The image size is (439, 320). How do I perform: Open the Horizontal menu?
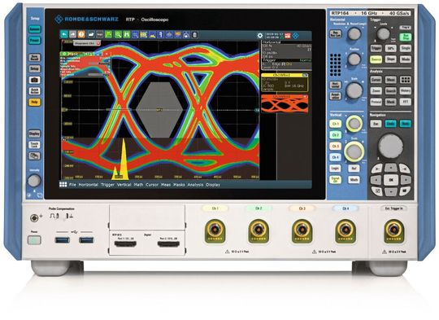[x=88, y=185]
